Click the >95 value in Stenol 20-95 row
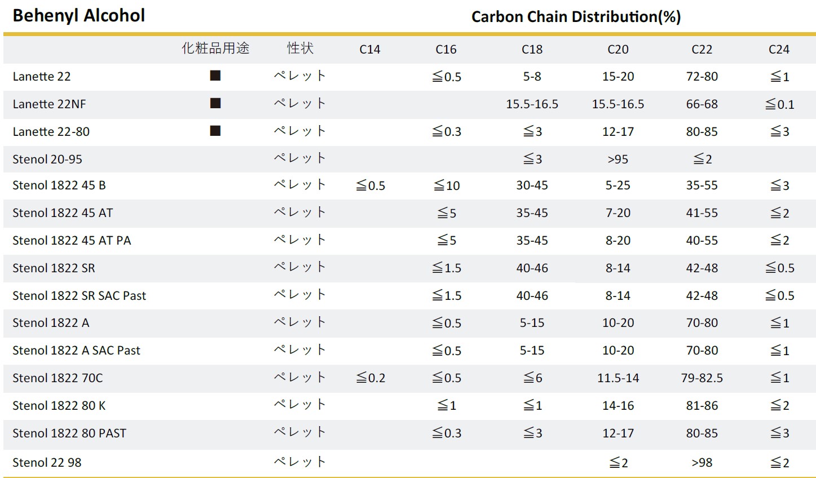This screenshot has height=478, width=816. tap(618, 160)
